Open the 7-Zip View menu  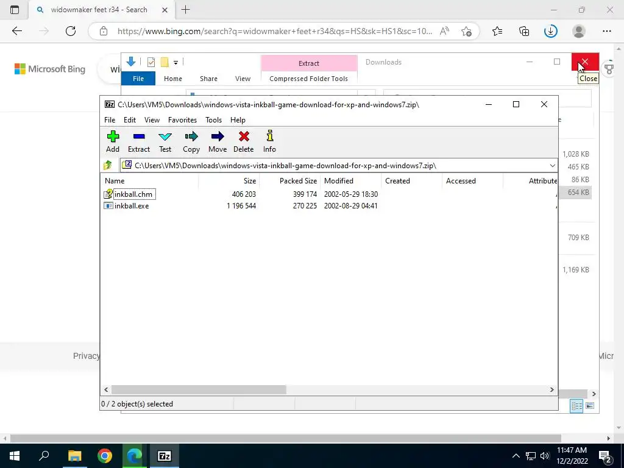[x=152, y=120]
